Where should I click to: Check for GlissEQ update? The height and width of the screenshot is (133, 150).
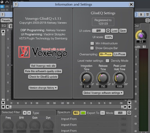pyautogui.click(x=43, y=77)
